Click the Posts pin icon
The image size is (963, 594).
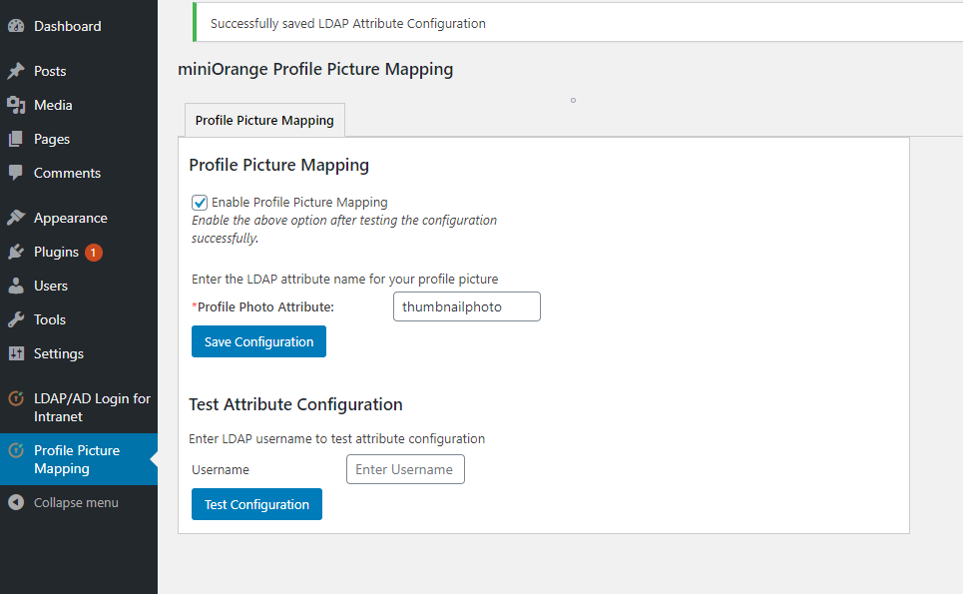tap(17, 71)
